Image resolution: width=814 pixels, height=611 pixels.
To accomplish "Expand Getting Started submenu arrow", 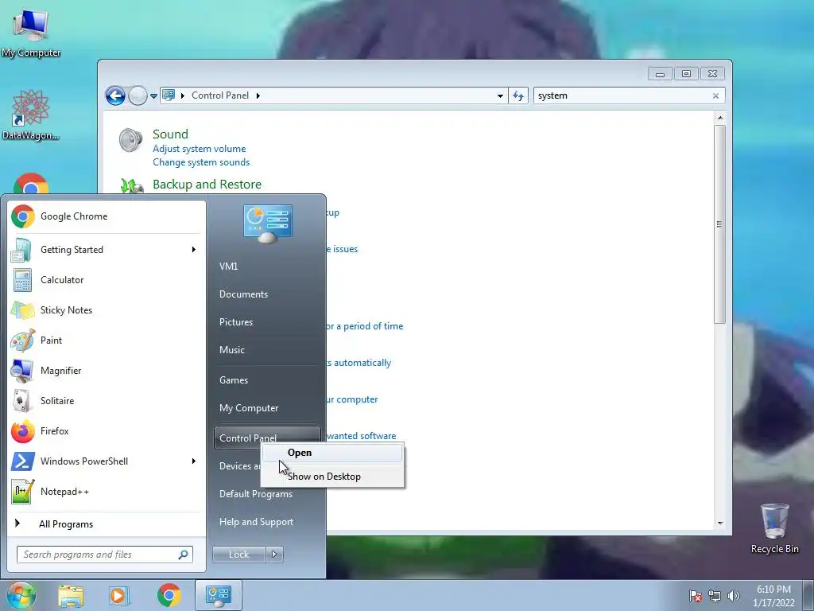I will click(194, 250).
